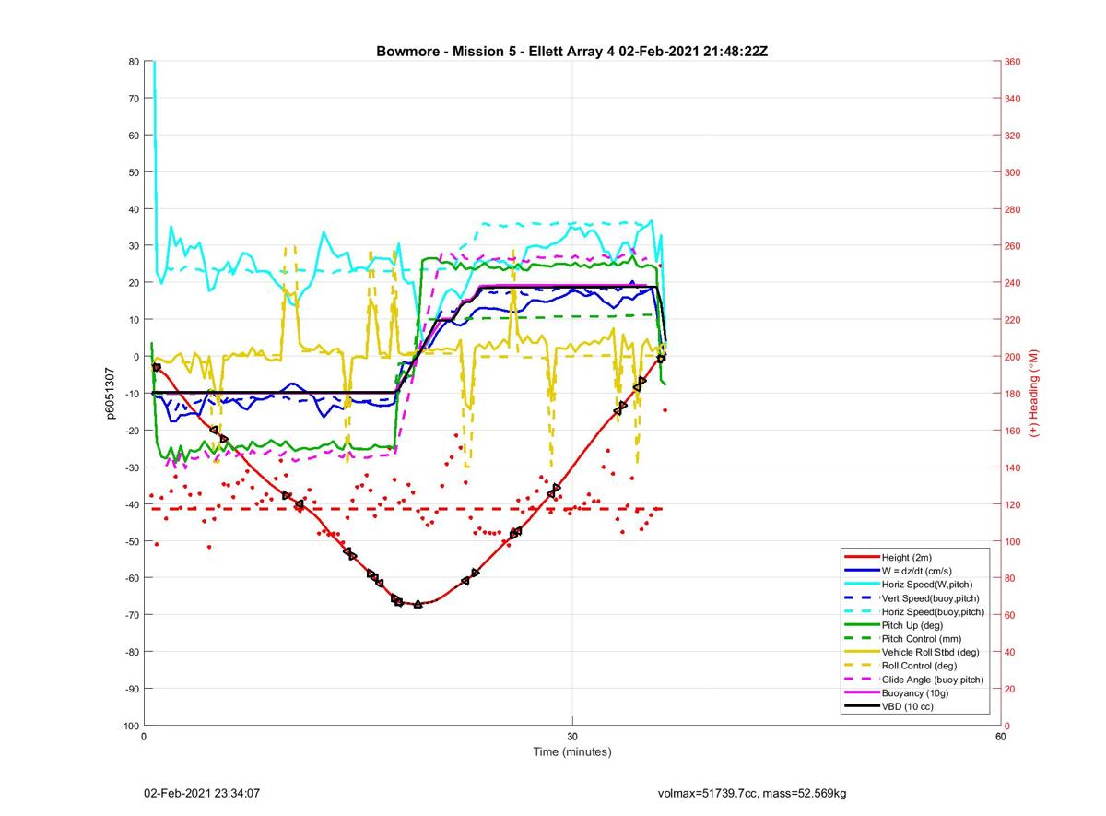
Task: Select the red '260' heading tick label
Action: [1013, 246]
